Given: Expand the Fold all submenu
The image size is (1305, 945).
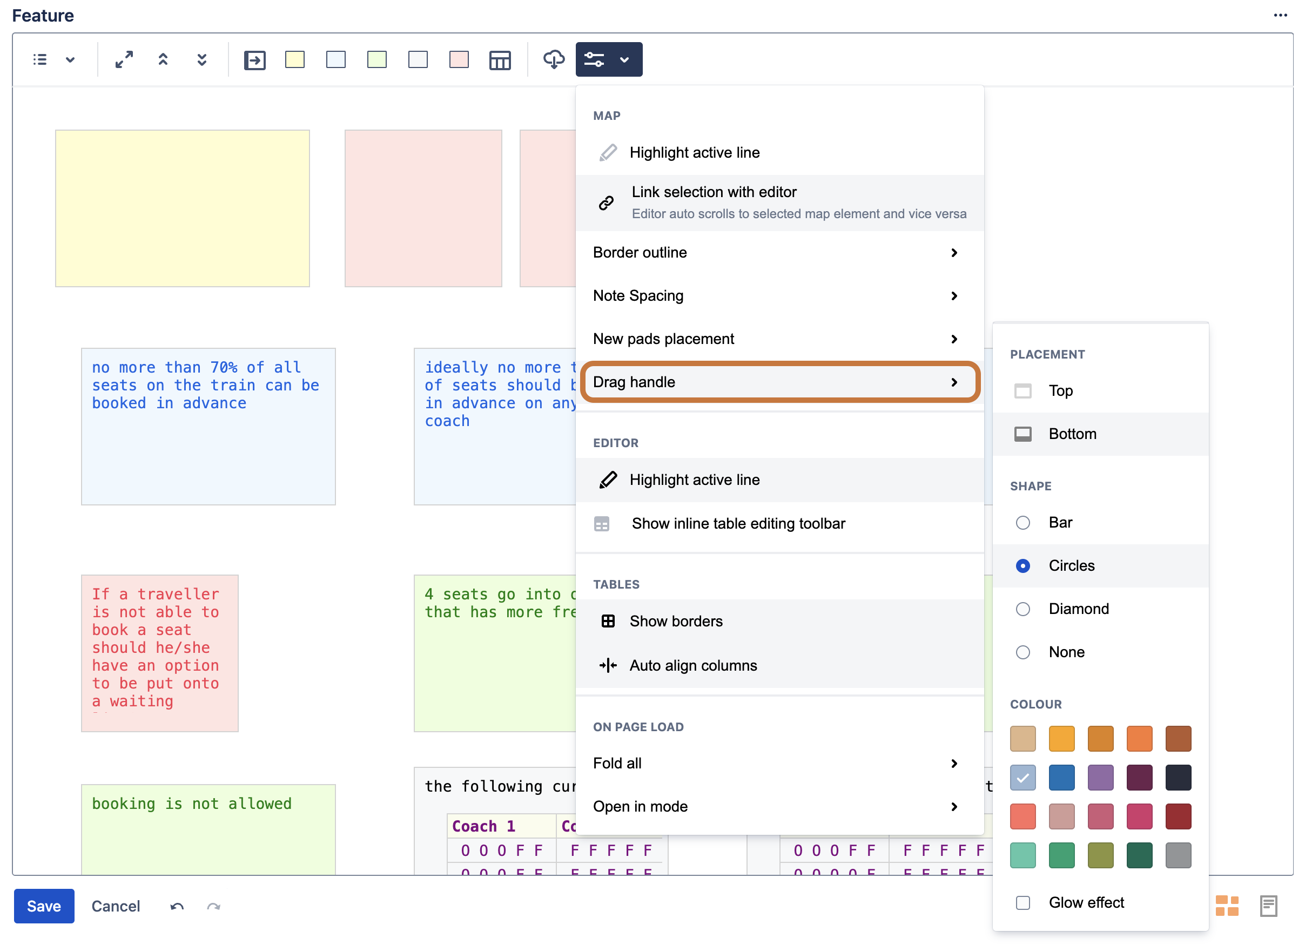Looking at the screenshot, I should 779,763.
